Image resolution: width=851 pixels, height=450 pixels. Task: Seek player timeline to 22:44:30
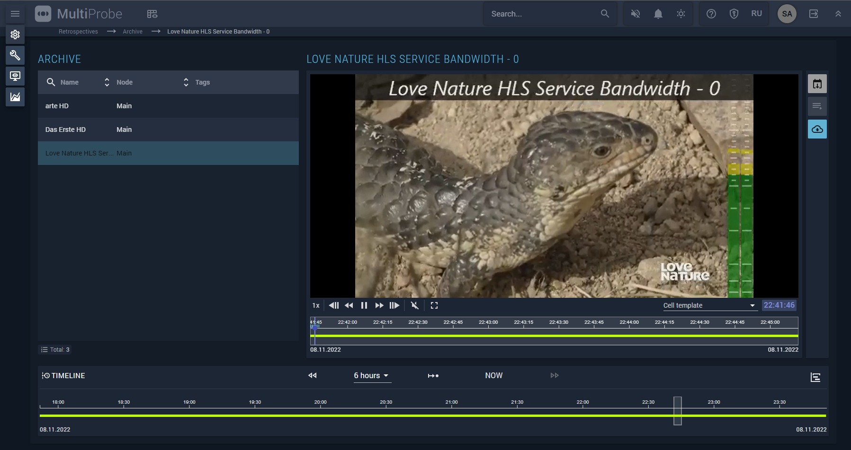click(699, 322)
